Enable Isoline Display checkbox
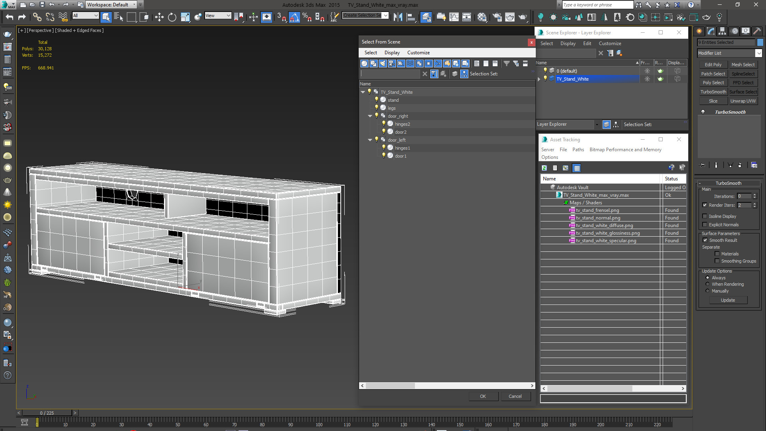 (x=705, y=216)
